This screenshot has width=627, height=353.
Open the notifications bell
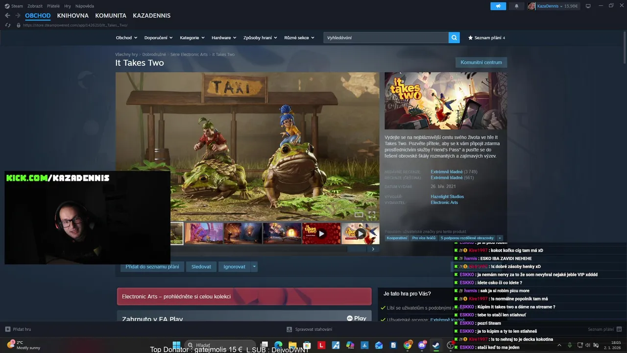[x=516, y=6]
